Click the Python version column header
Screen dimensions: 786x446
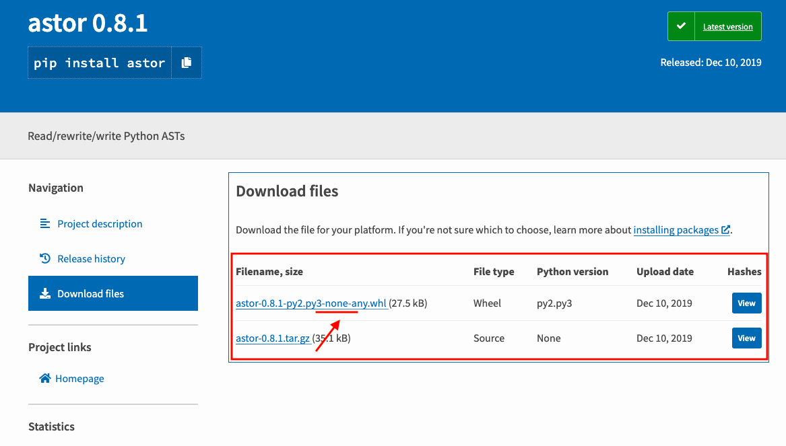pos(572,272)
